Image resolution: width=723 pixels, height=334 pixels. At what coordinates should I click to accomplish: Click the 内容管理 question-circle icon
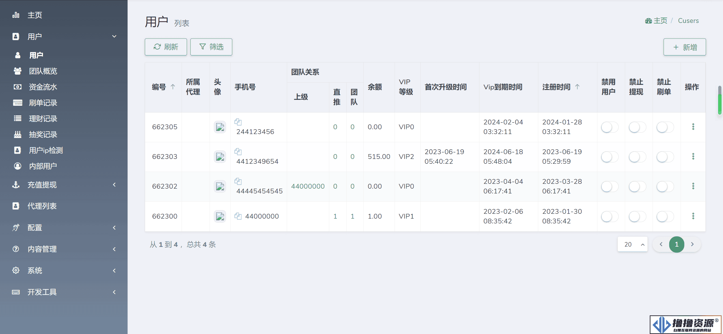point(16,249)
